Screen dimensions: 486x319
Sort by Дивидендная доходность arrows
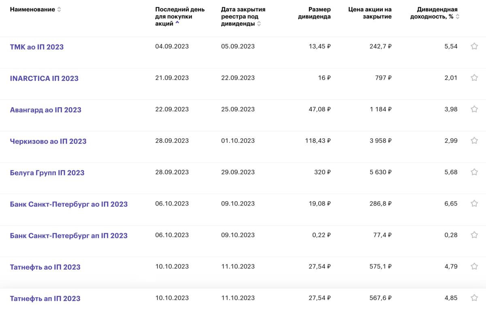click(458, 17)
